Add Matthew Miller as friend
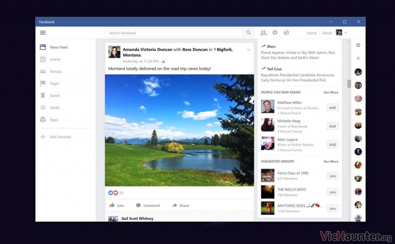This screenshot has width=395, height=244. point(333,108)
